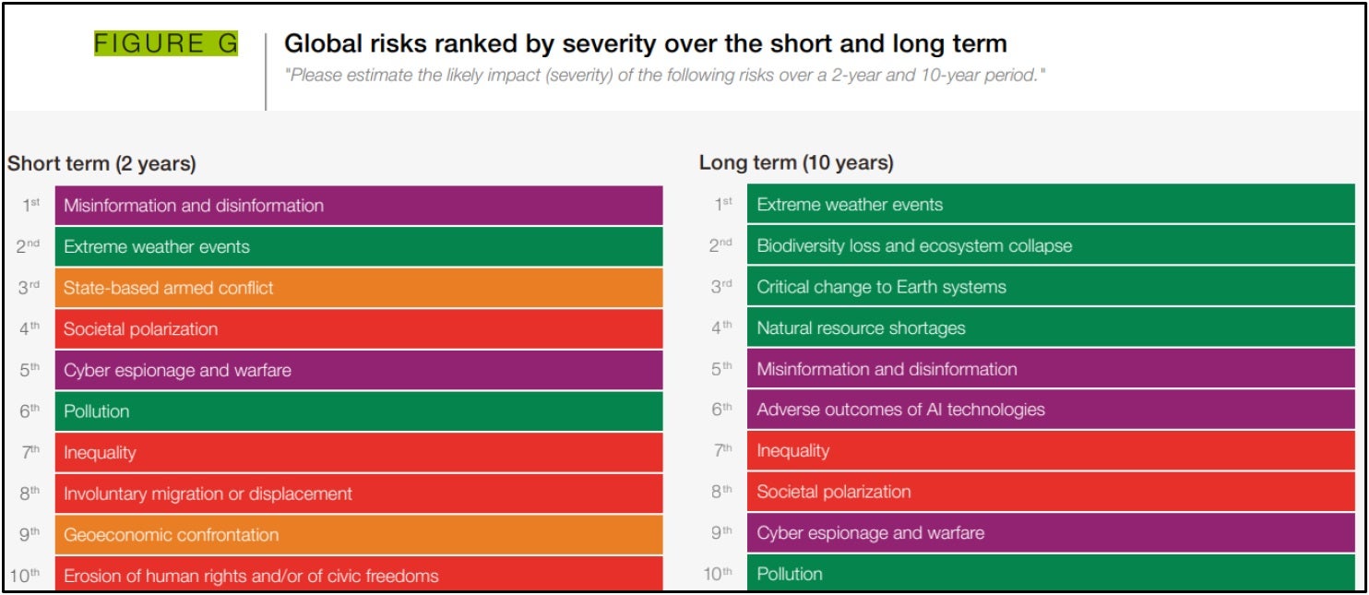This screenshot has height=595, width=1369.
Task: Click the chart title about global risks
Action: (x=645, y=43)
